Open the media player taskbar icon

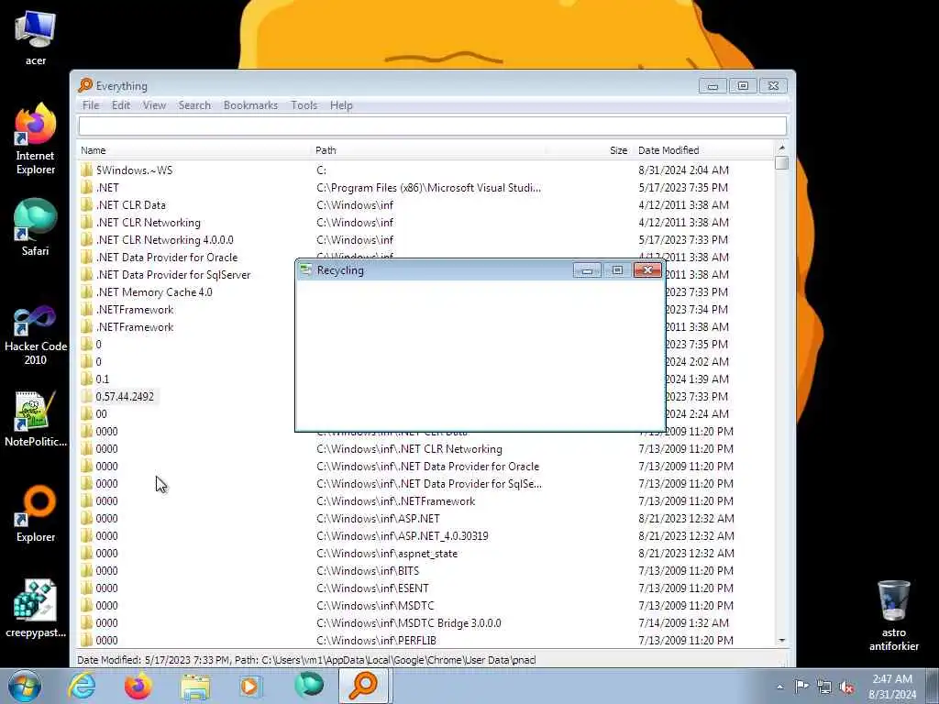tap(251, 686)
